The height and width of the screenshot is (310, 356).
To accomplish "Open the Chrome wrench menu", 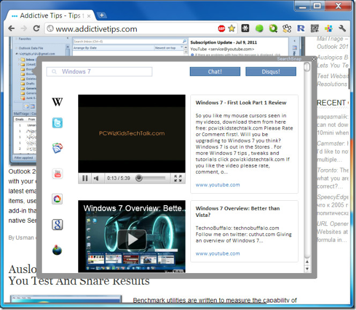I will coord(342,28).
